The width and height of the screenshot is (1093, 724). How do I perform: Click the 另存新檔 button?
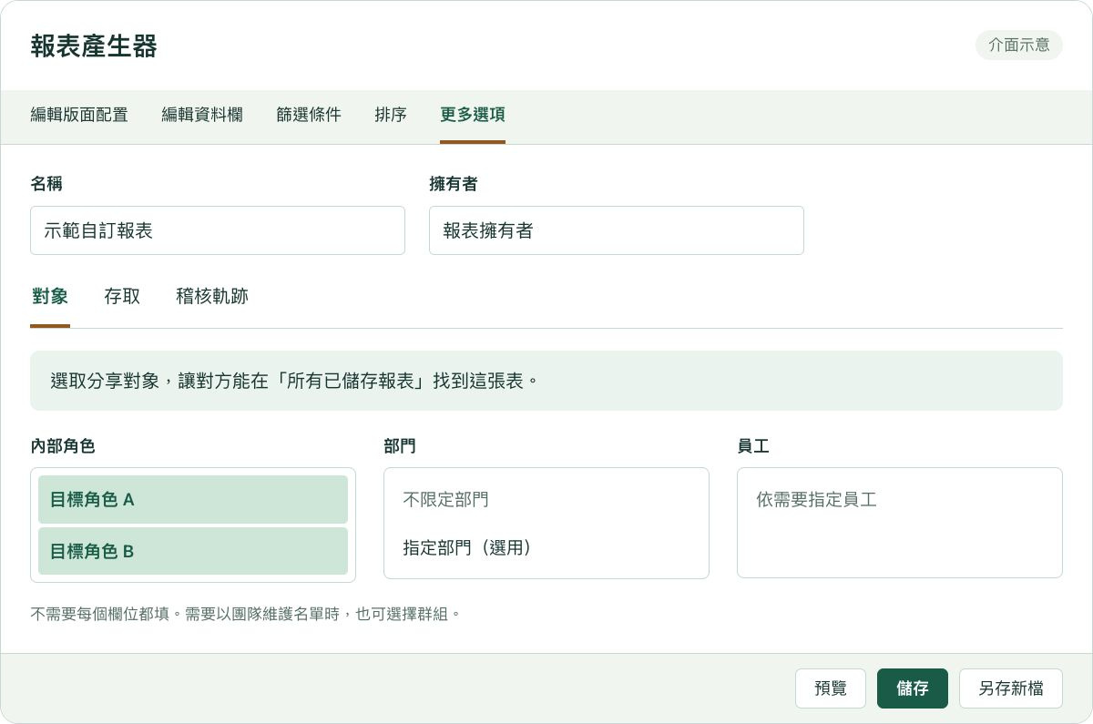point(1011,688)
